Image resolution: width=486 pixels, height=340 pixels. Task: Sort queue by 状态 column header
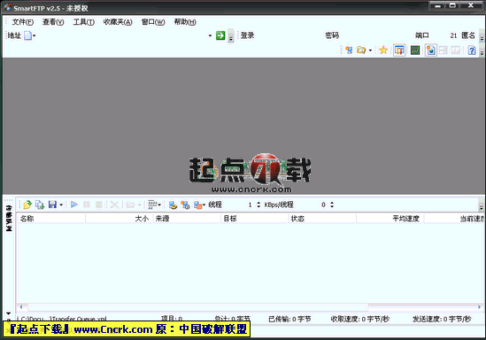point(322,219)
